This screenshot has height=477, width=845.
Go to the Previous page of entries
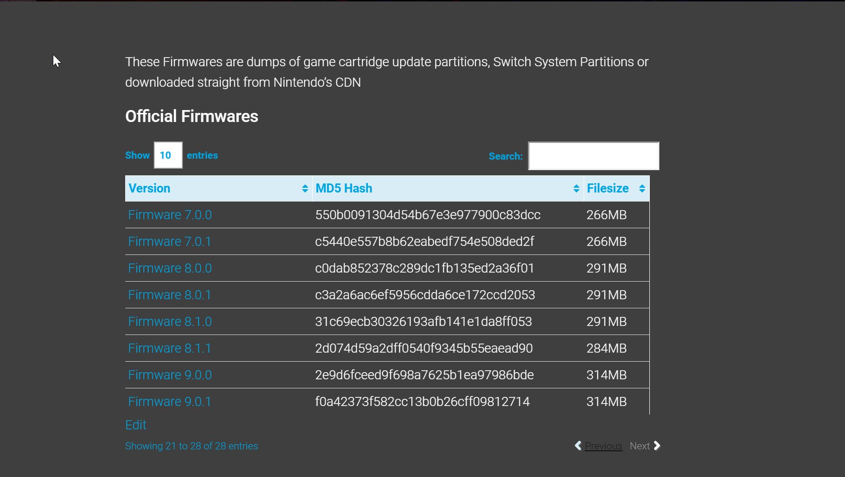coord(604,446)
